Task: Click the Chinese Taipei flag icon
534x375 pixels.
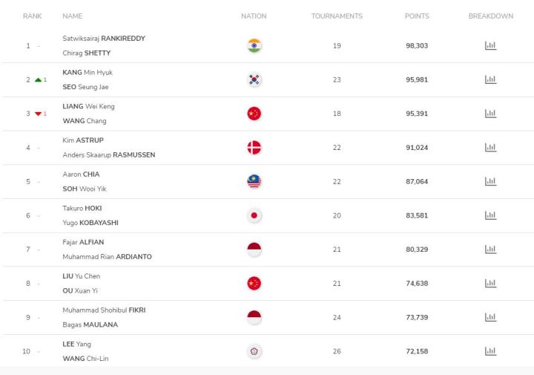Action: [254, 351]
